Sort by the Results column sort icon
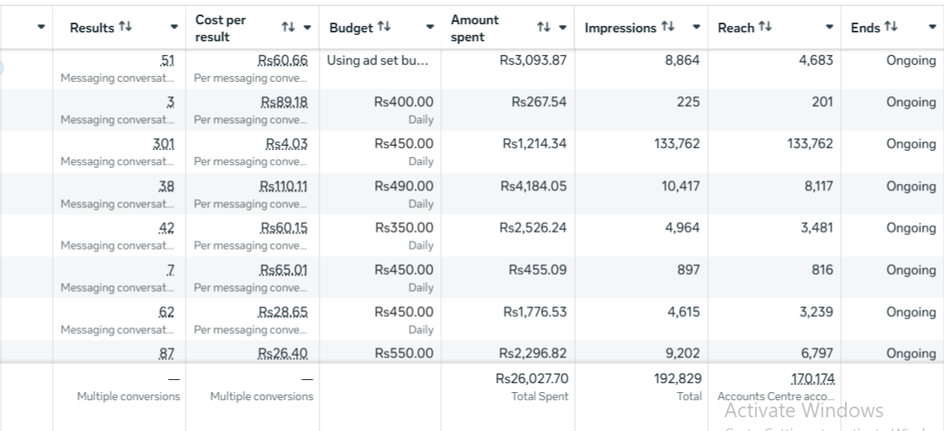This screenshot has width=944, height=431. click(x=124, y=28)
